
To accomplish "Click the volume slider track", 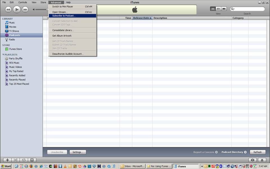I will (x=41, y=10).
